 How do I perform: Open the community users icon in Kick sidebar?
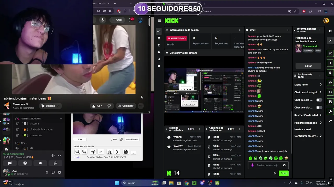159,59
